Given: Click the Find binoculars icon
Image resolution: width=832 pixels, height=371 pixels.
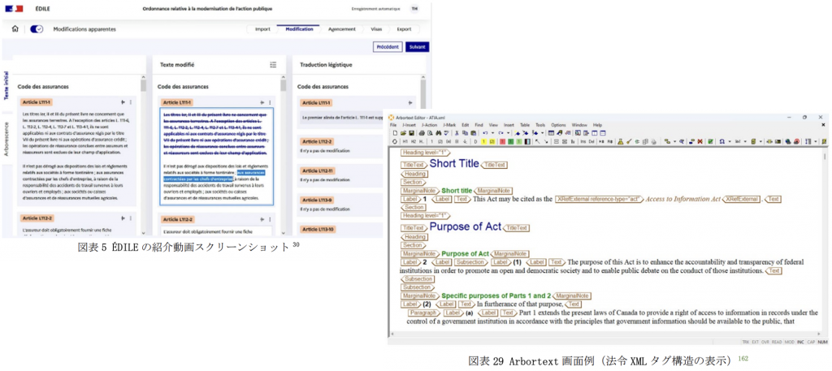Looking at the screenshot, I should (439, 133).
